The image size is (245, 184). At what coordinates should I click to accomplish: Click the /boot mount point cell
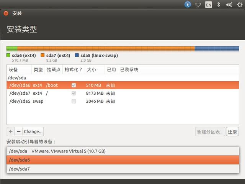[52, 85]
